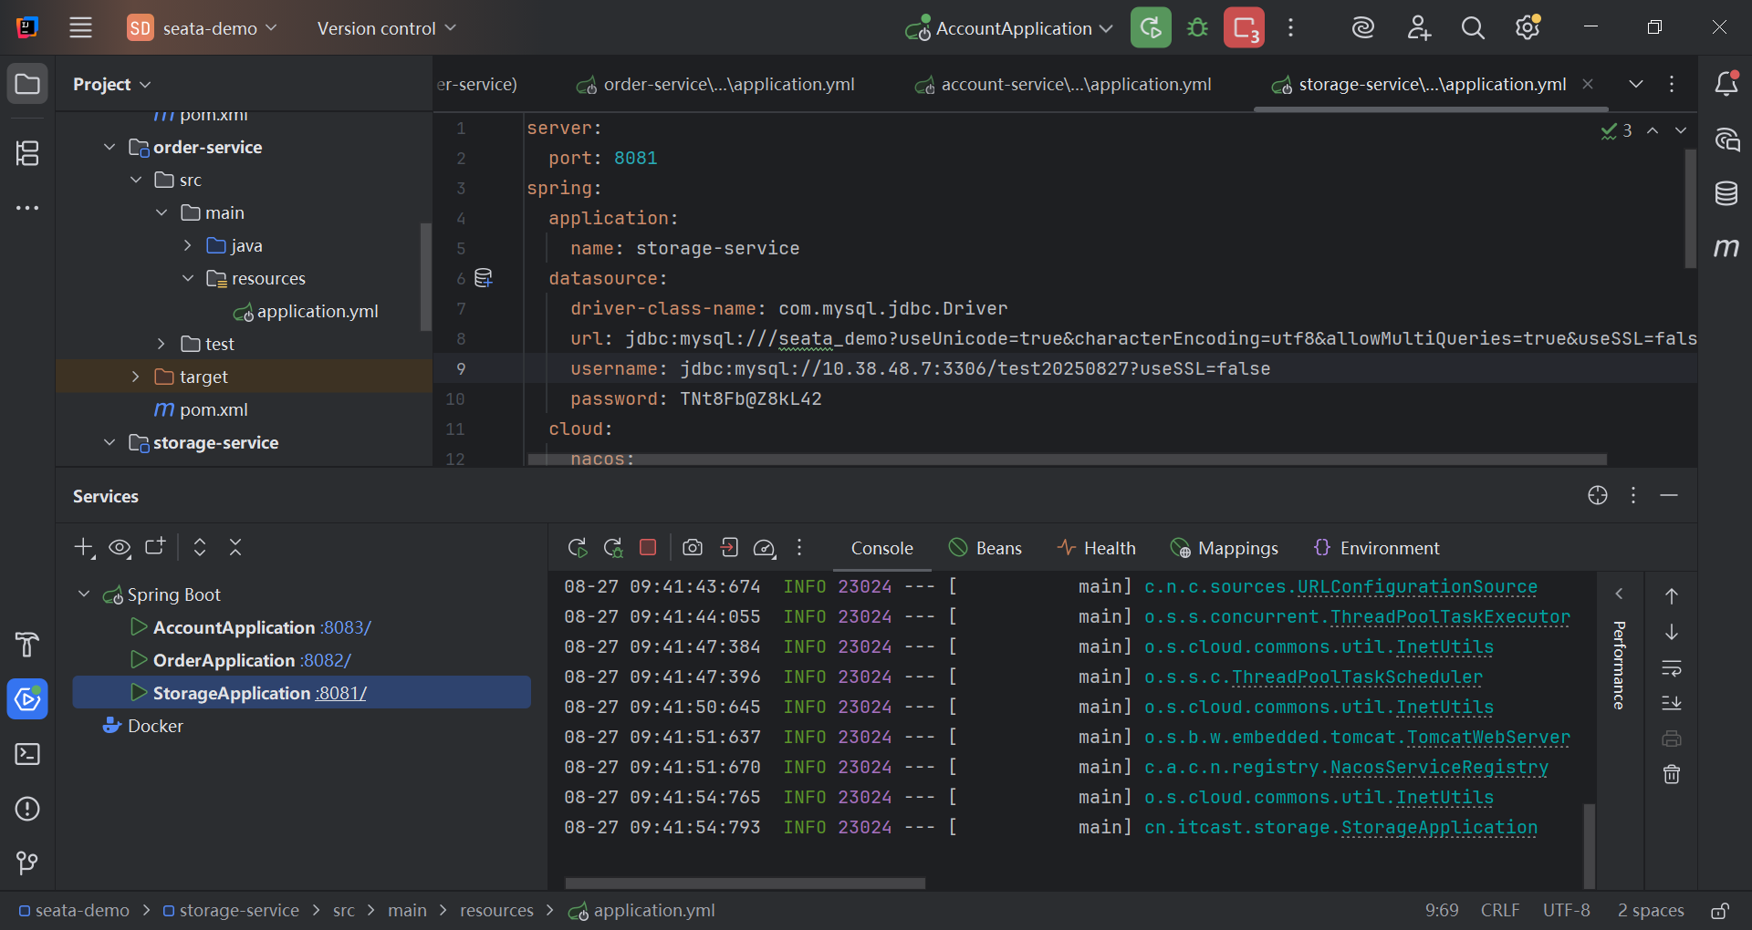The height and width of the screenshot is (930, 1752).
Task: Open more run actions beside the stop button
Action: [1290, 27]
